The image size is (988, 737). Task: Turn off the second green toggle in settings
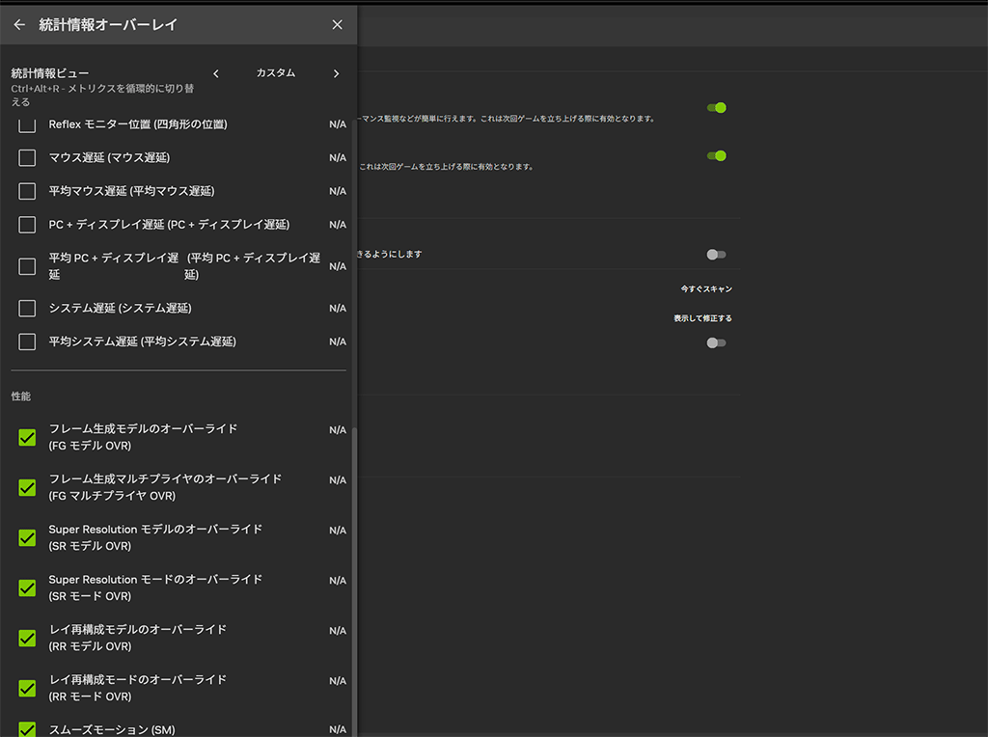point(717,155)
